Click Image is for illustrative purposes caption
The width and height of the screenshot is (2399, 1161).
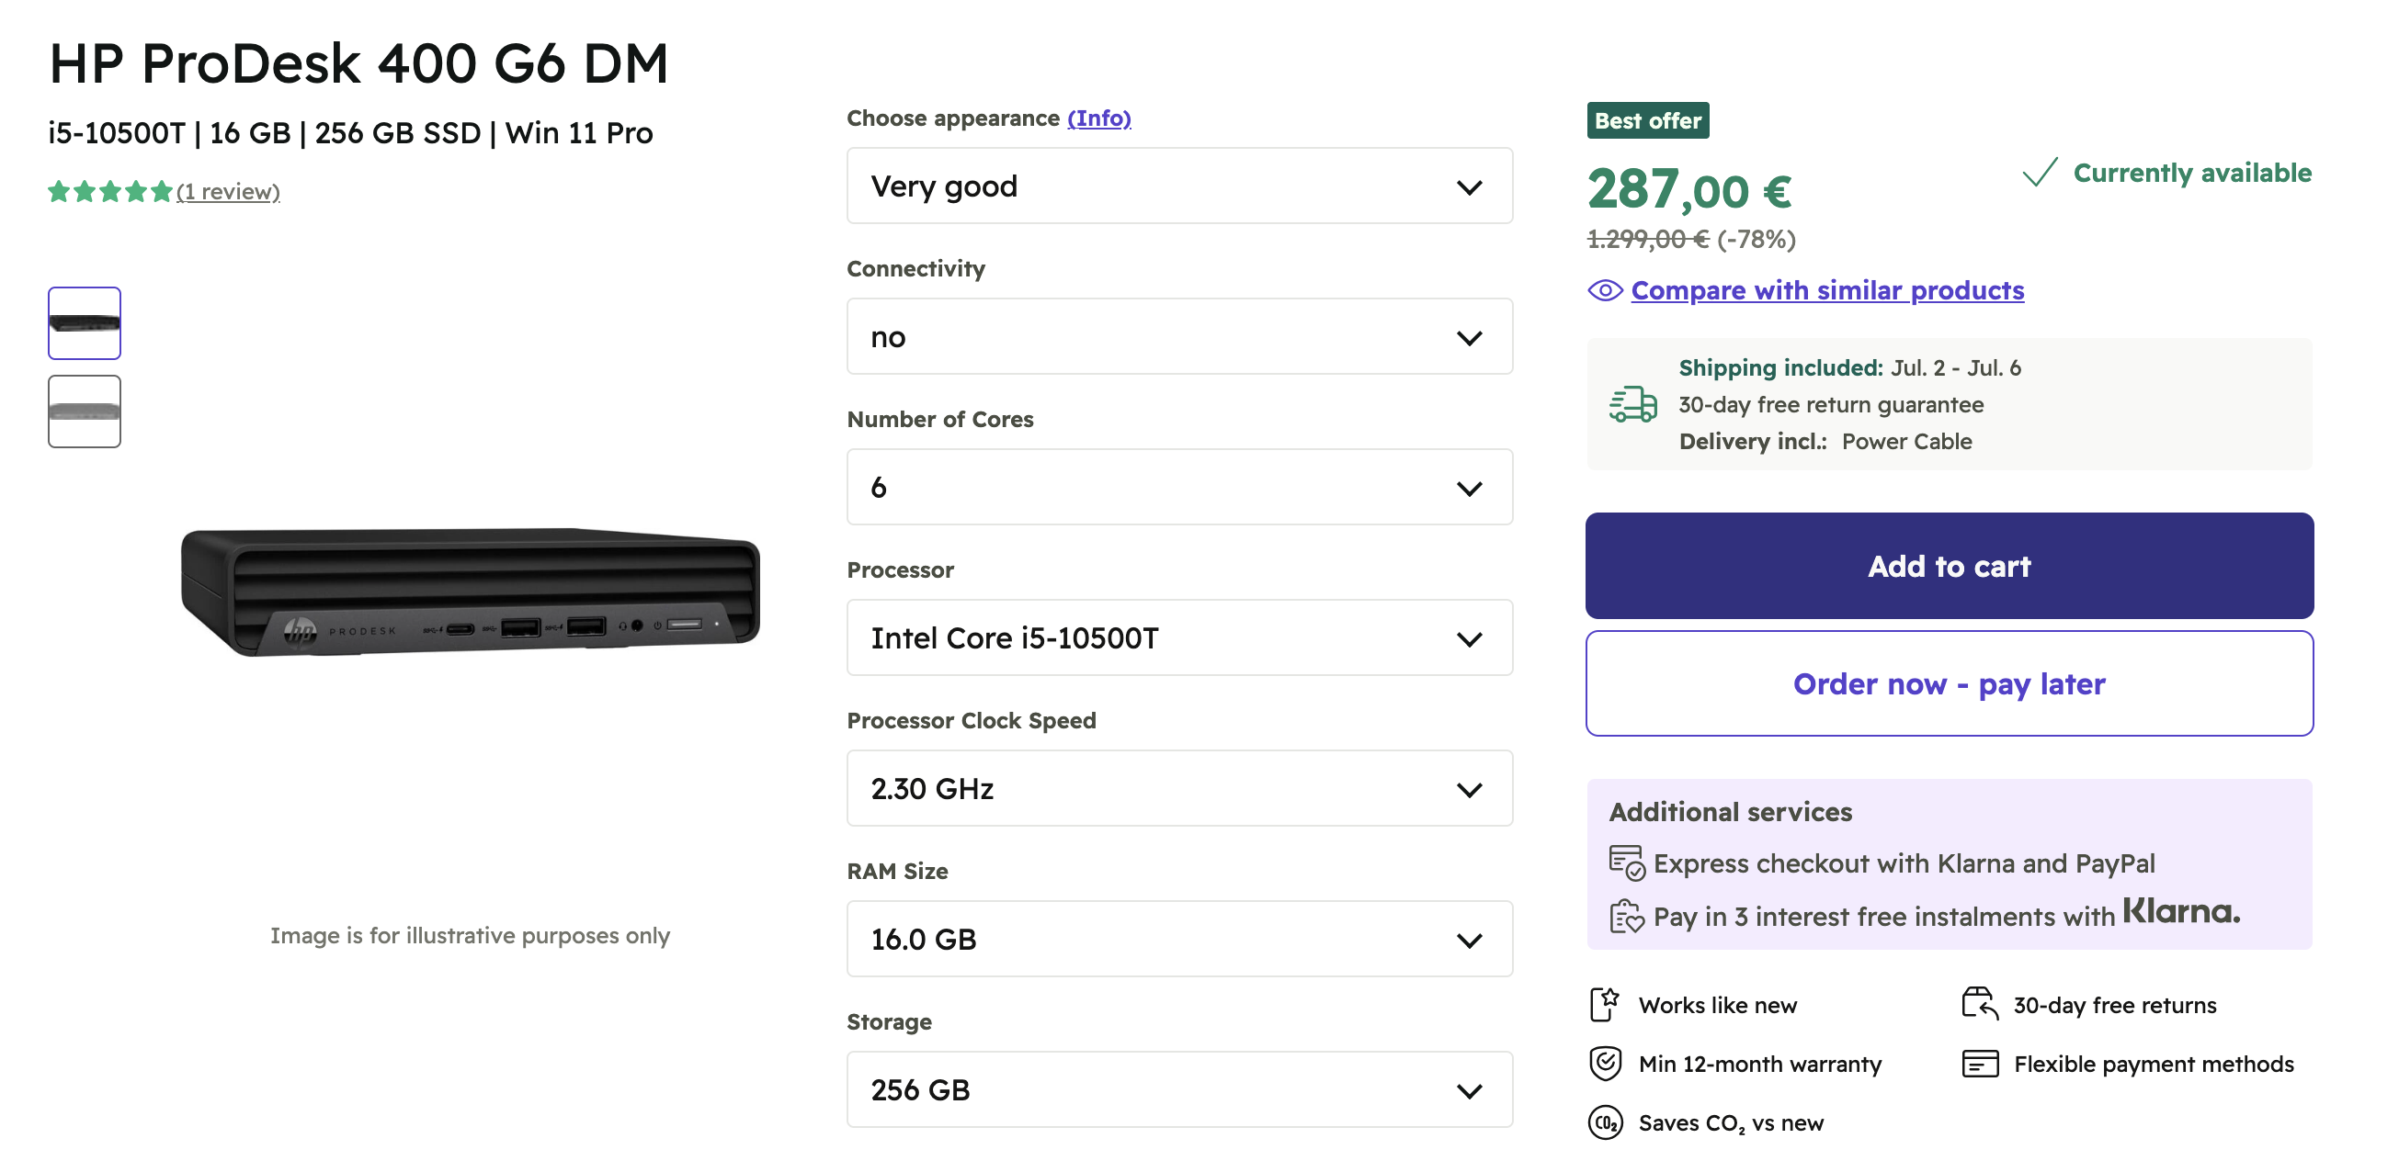[x=471, y=935]
